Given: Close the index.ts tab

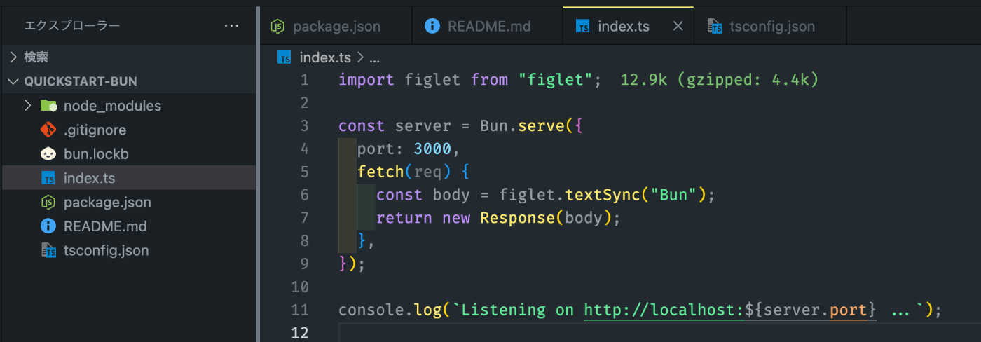Looking at the screenshot, I should tap(678, 27).
